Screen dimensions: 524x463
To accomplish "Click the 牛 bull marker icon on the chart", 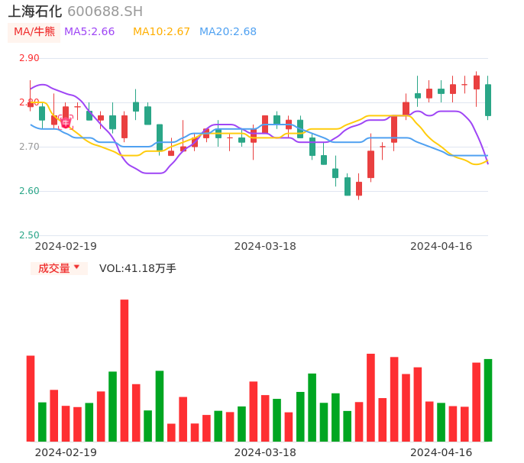I will pos(66,122).
